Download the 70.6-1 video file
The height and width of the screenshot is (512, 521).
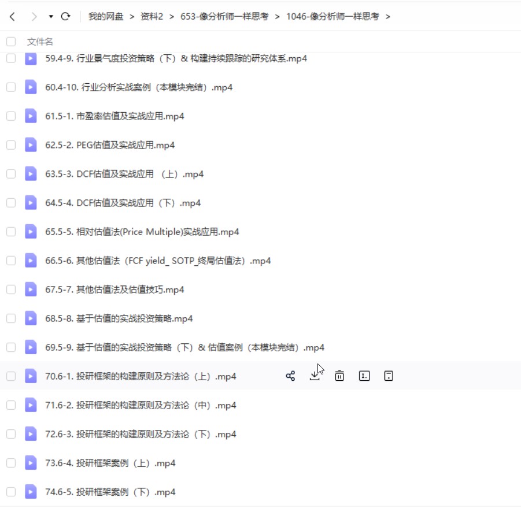(315, 376)
